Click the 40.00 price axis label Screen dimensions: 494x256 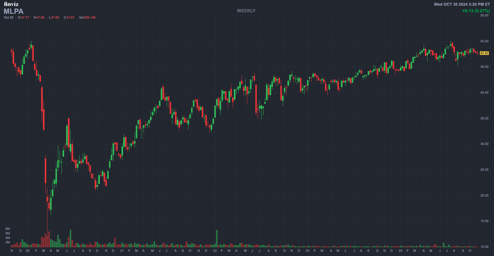pyautogui.click(x=484, y=93)
